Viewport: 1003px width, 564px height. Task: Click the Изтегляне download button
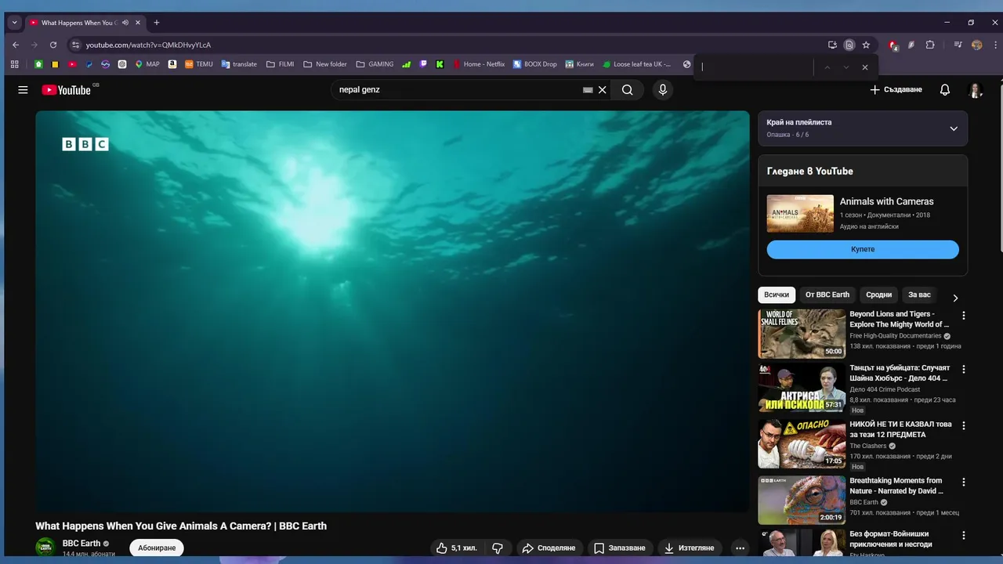point(690,548)
